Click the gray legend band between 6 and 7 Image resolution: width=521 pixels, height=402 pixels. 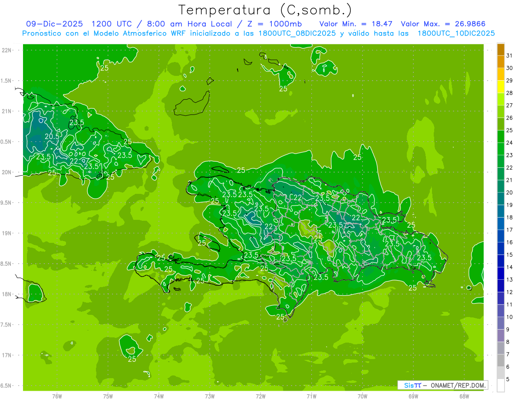tap(501, 360)
